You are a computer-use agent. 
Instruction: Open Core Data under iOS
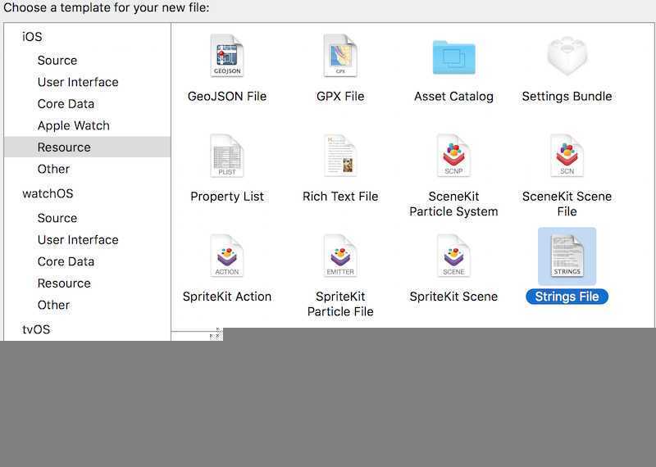[x=66, y=104]
